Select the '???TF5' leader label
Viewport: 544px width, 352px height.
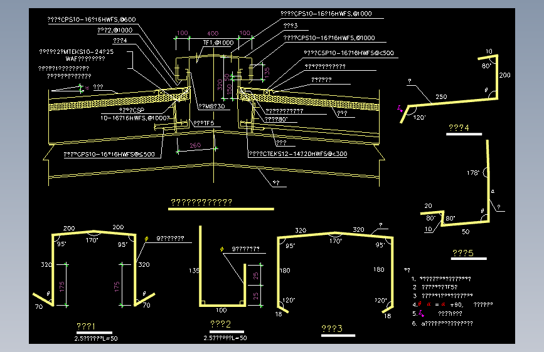pos(204,123)
